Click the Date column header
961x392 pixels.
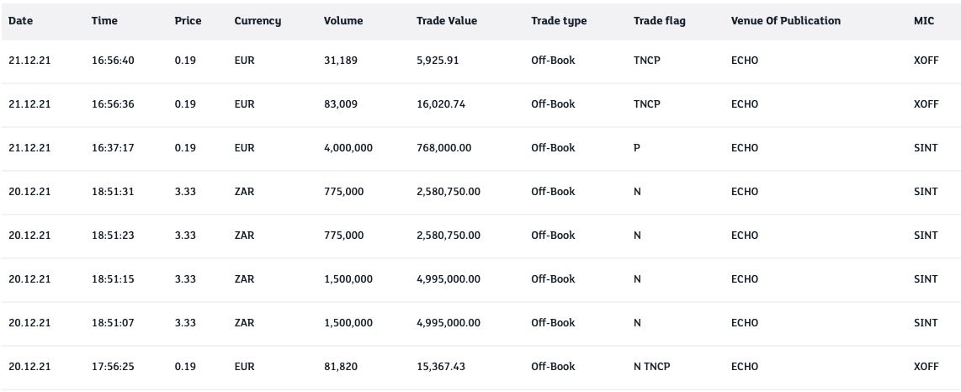tap(20, 21)
